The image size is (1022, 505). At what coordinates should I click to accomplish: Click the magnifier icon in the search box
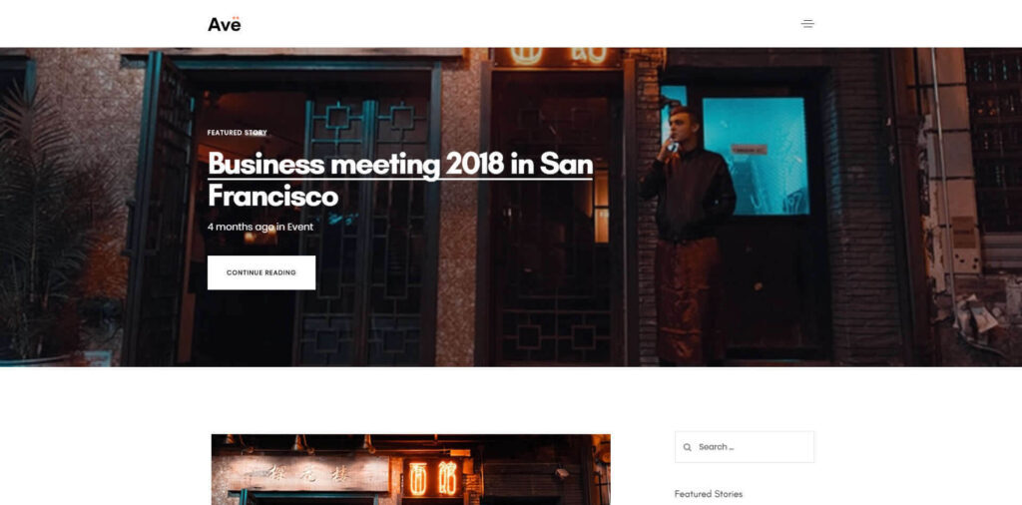tap(687, 448)
